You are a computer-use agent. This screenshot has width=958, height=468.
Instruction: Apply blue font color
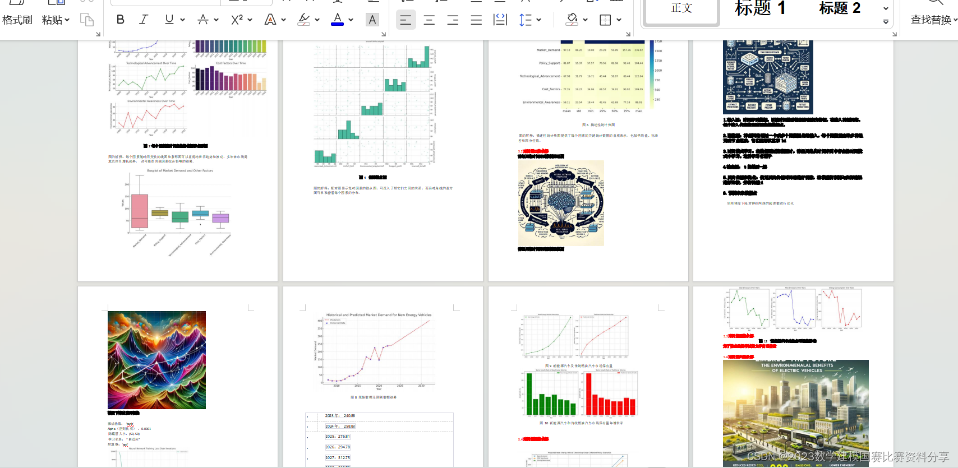338,20
